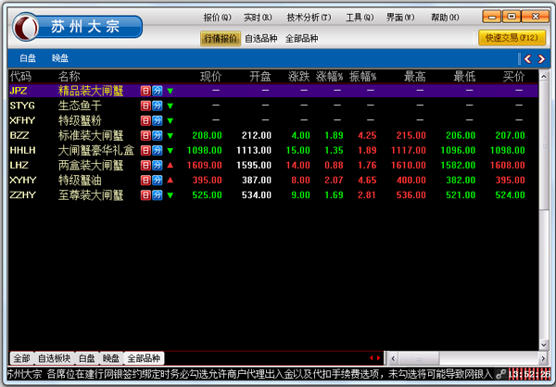Image resolution: width=556 pixels, height=387 pixels.
Task: Click the vertical scrollbar up arrow
Action: (544, 76)
